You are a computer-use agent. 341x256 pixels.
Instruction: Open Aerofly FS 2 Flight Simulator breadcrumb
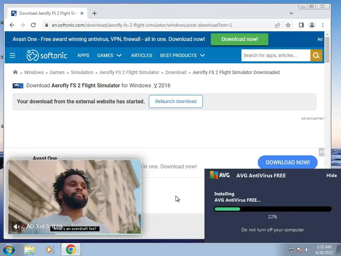[x=130, y=72]
